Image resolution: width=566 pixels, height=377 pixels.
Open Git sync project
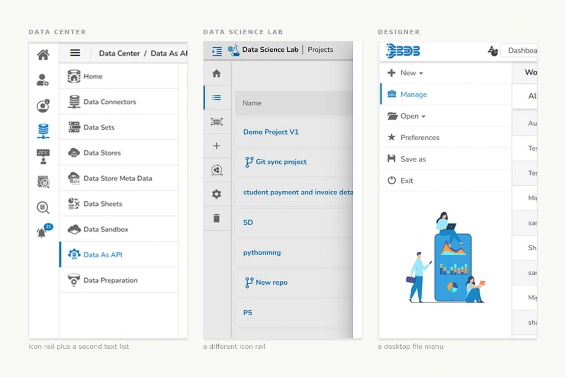[x=281, y=162]
